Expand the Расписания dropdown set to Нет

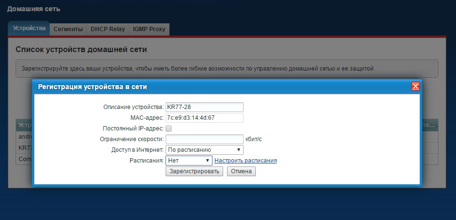[x=188, y=161]
